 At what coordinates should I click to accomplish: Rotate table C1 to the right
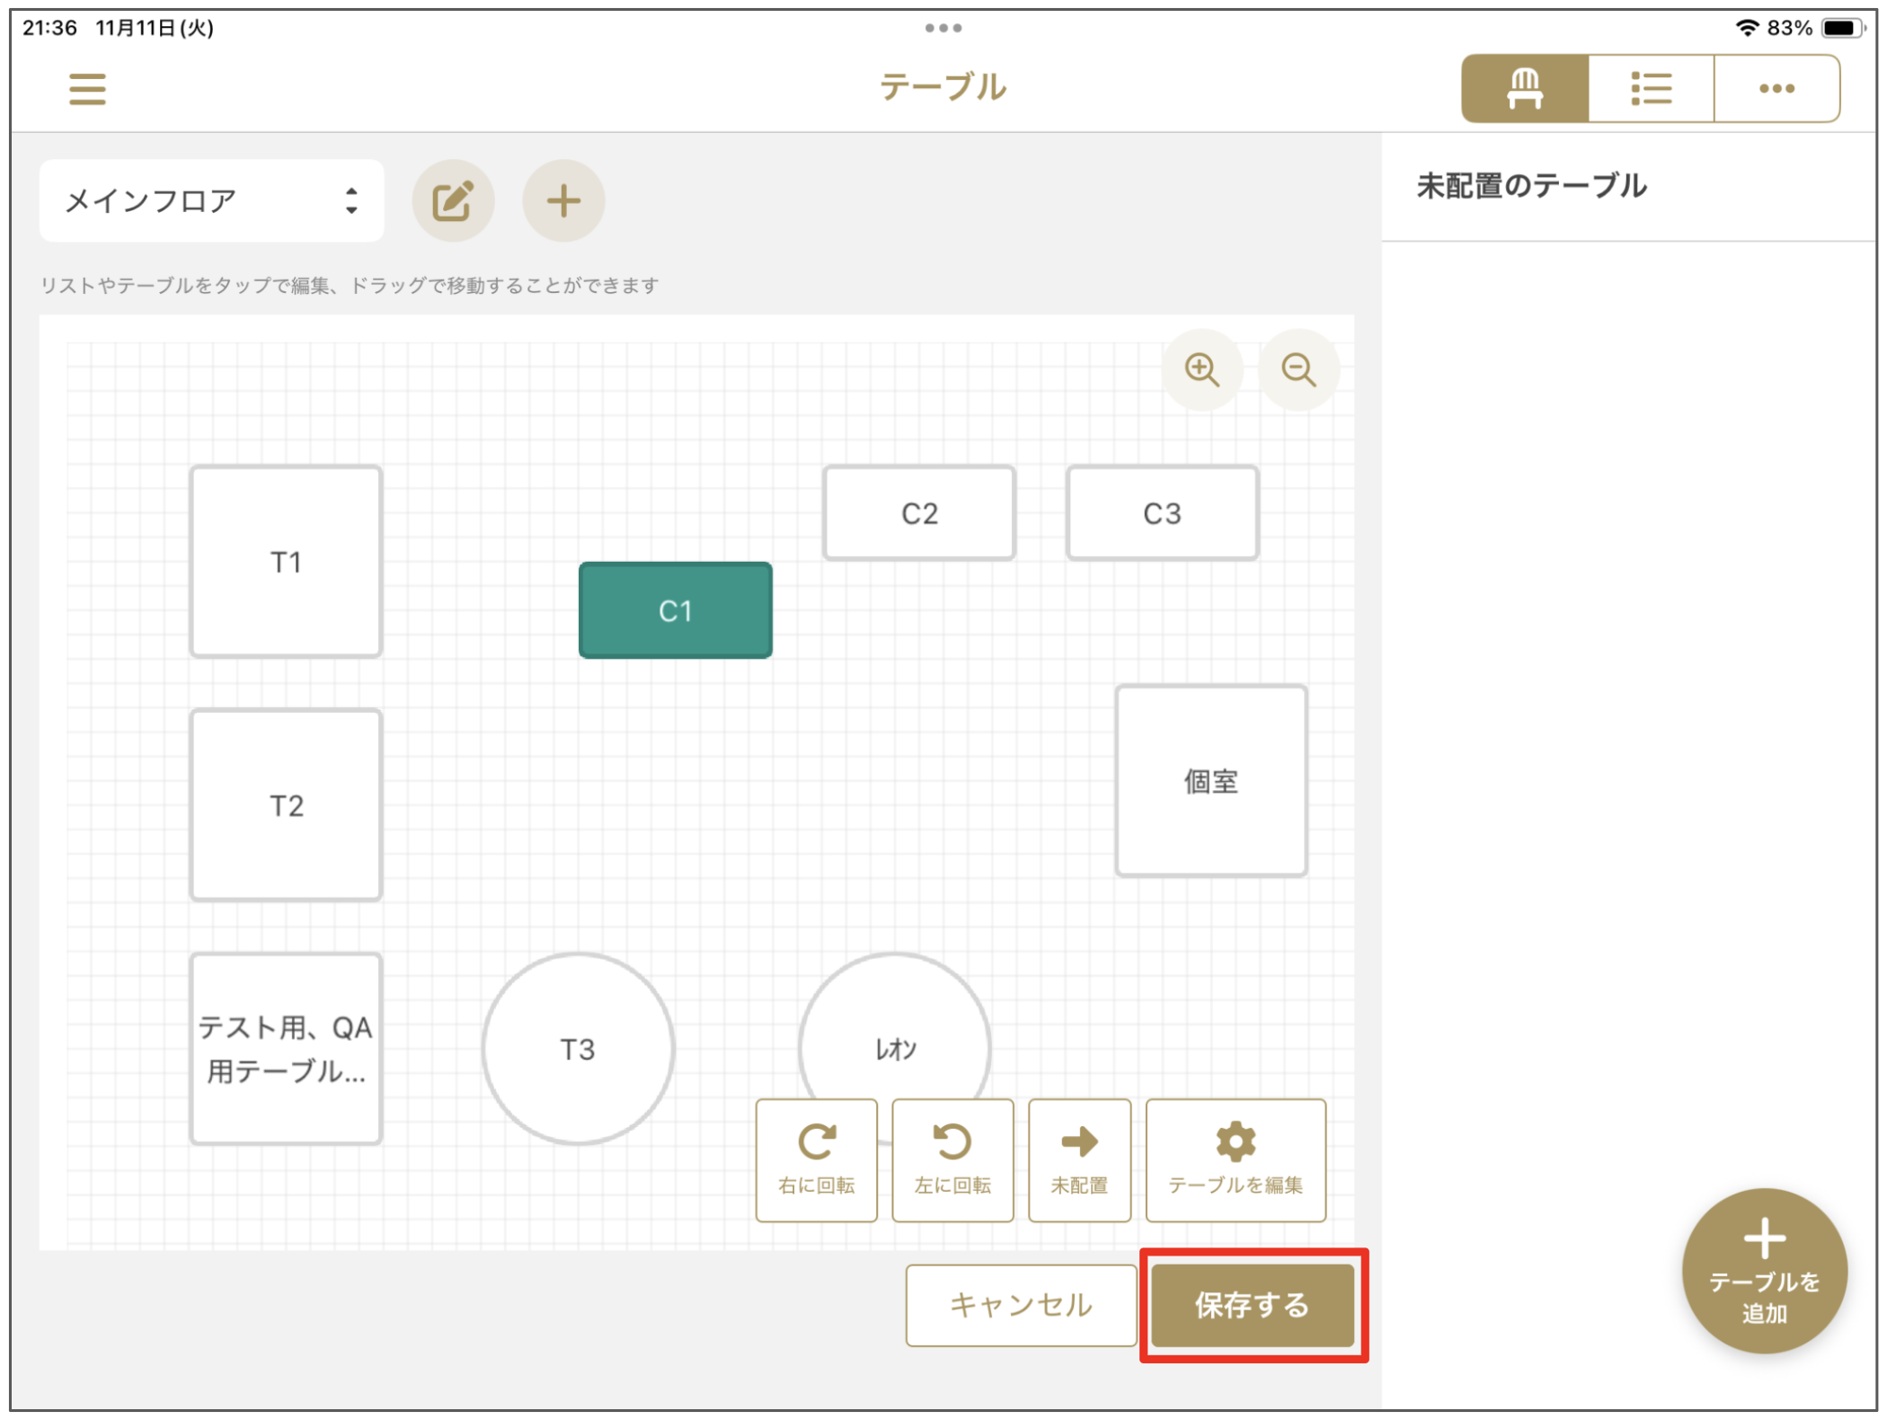click(x=816, y=1159)
